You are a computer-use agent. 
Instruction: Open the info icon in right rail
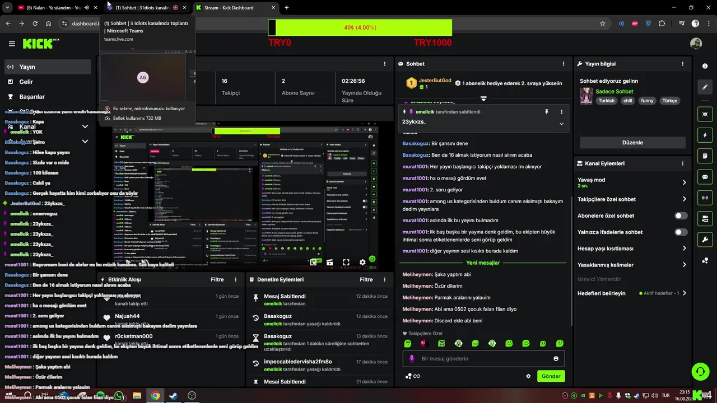(x=705, y=66)
